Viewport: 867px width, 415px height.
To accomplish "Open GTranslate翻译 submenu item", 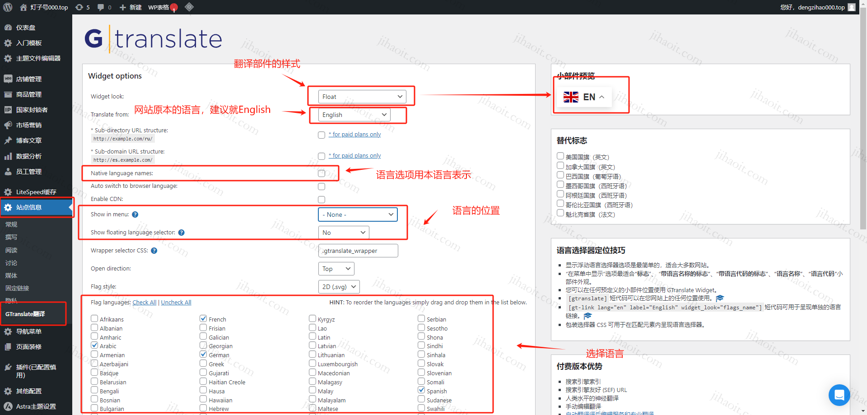I will coord(25,314).
